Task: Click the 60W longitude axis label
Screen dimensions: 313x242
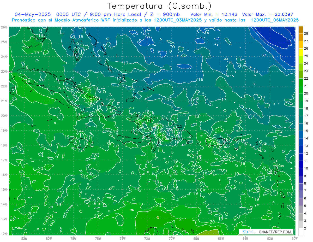Action: pos(294,238)
